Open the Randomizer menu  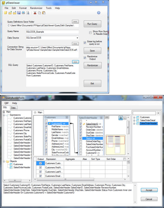(x=36, y=8)
